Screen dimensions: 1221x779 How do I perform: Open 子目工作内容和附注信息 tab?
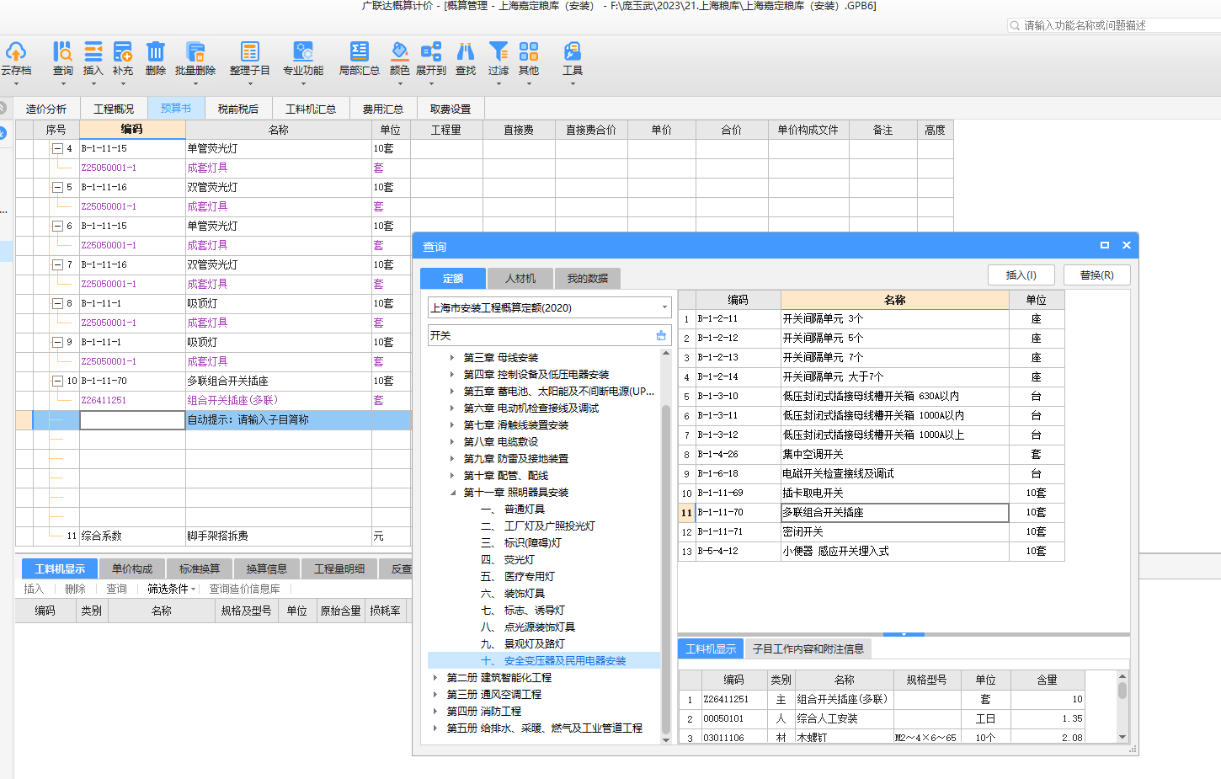coord(808,648)
